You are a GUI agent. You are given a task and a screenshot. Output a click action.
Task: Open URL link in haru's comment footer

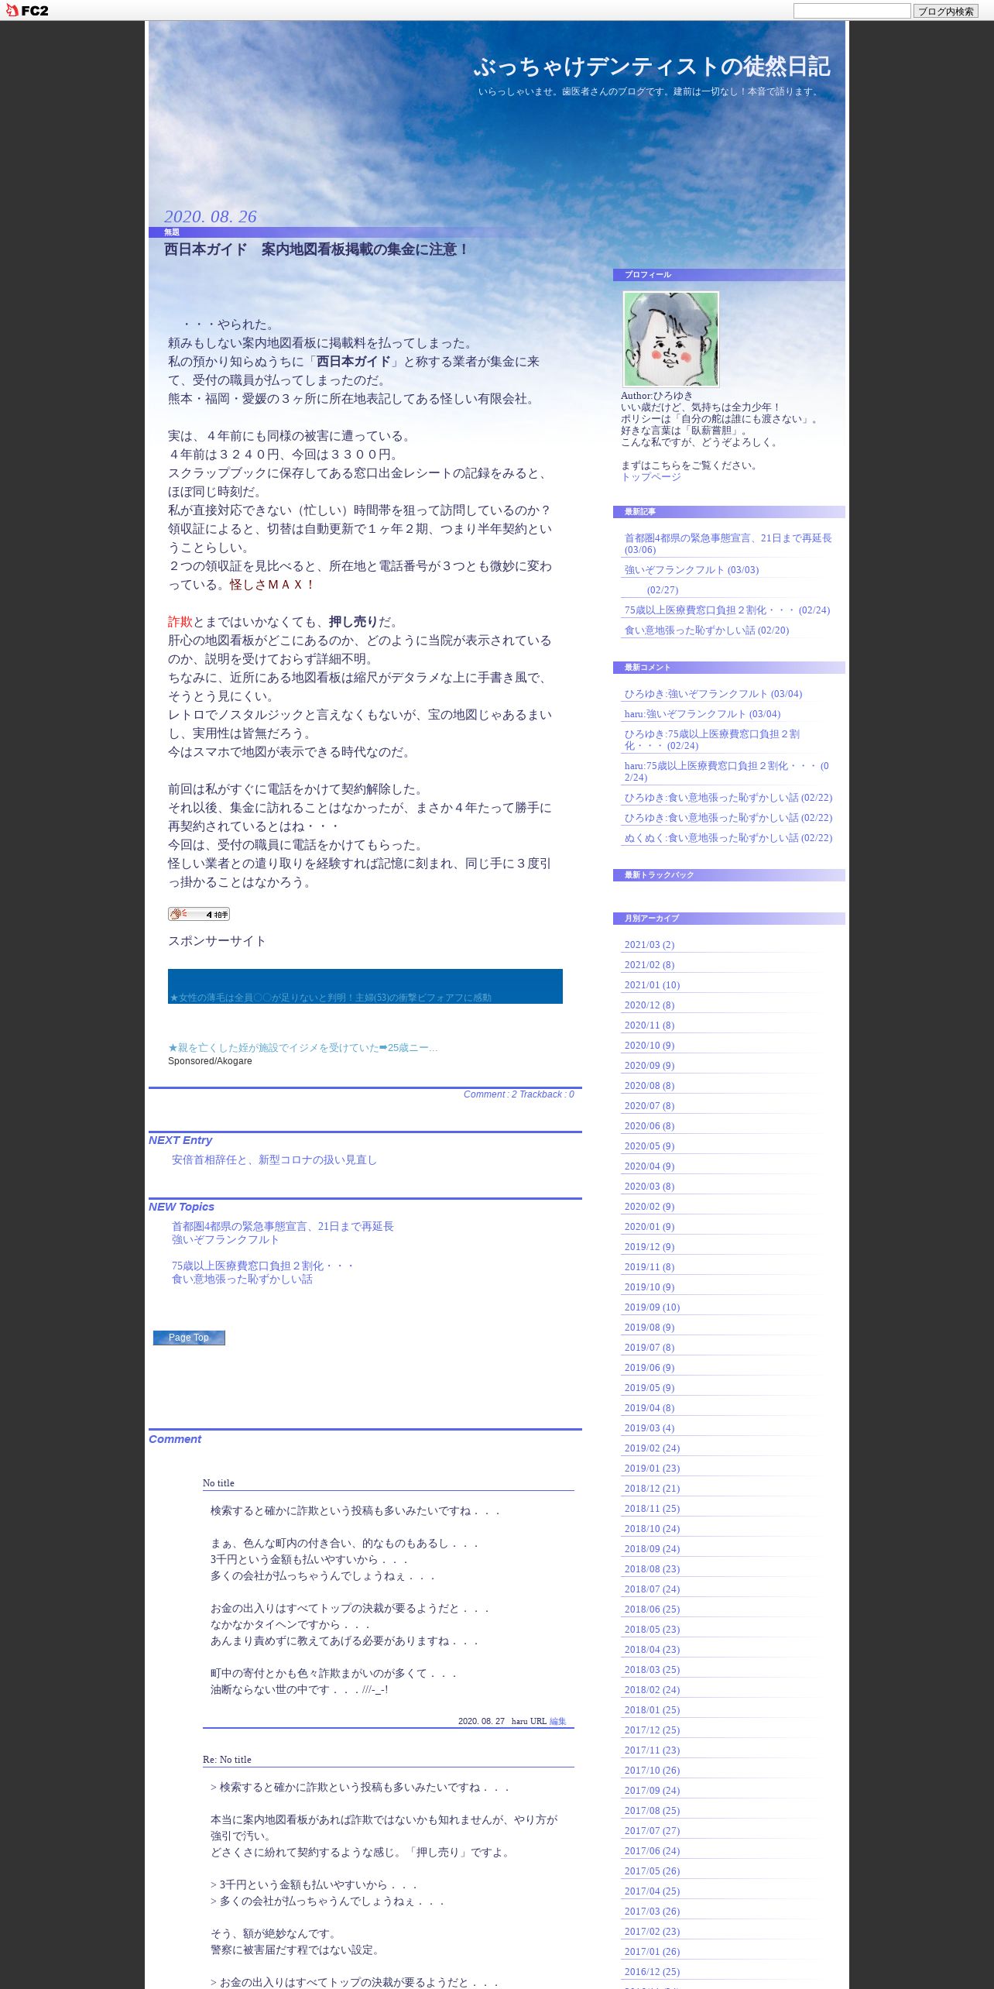pyautogui.click(x=538, y=1721)
